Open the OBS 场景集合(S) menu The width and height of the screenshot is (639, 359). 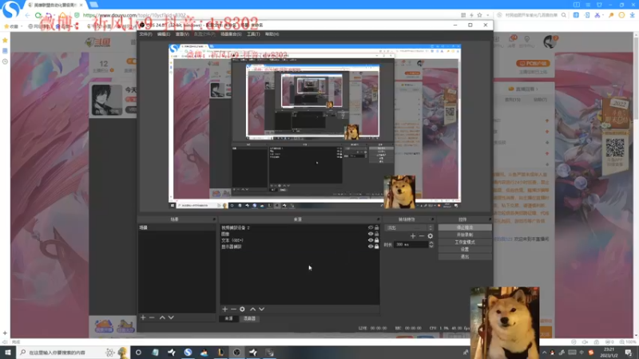point(231,34)
